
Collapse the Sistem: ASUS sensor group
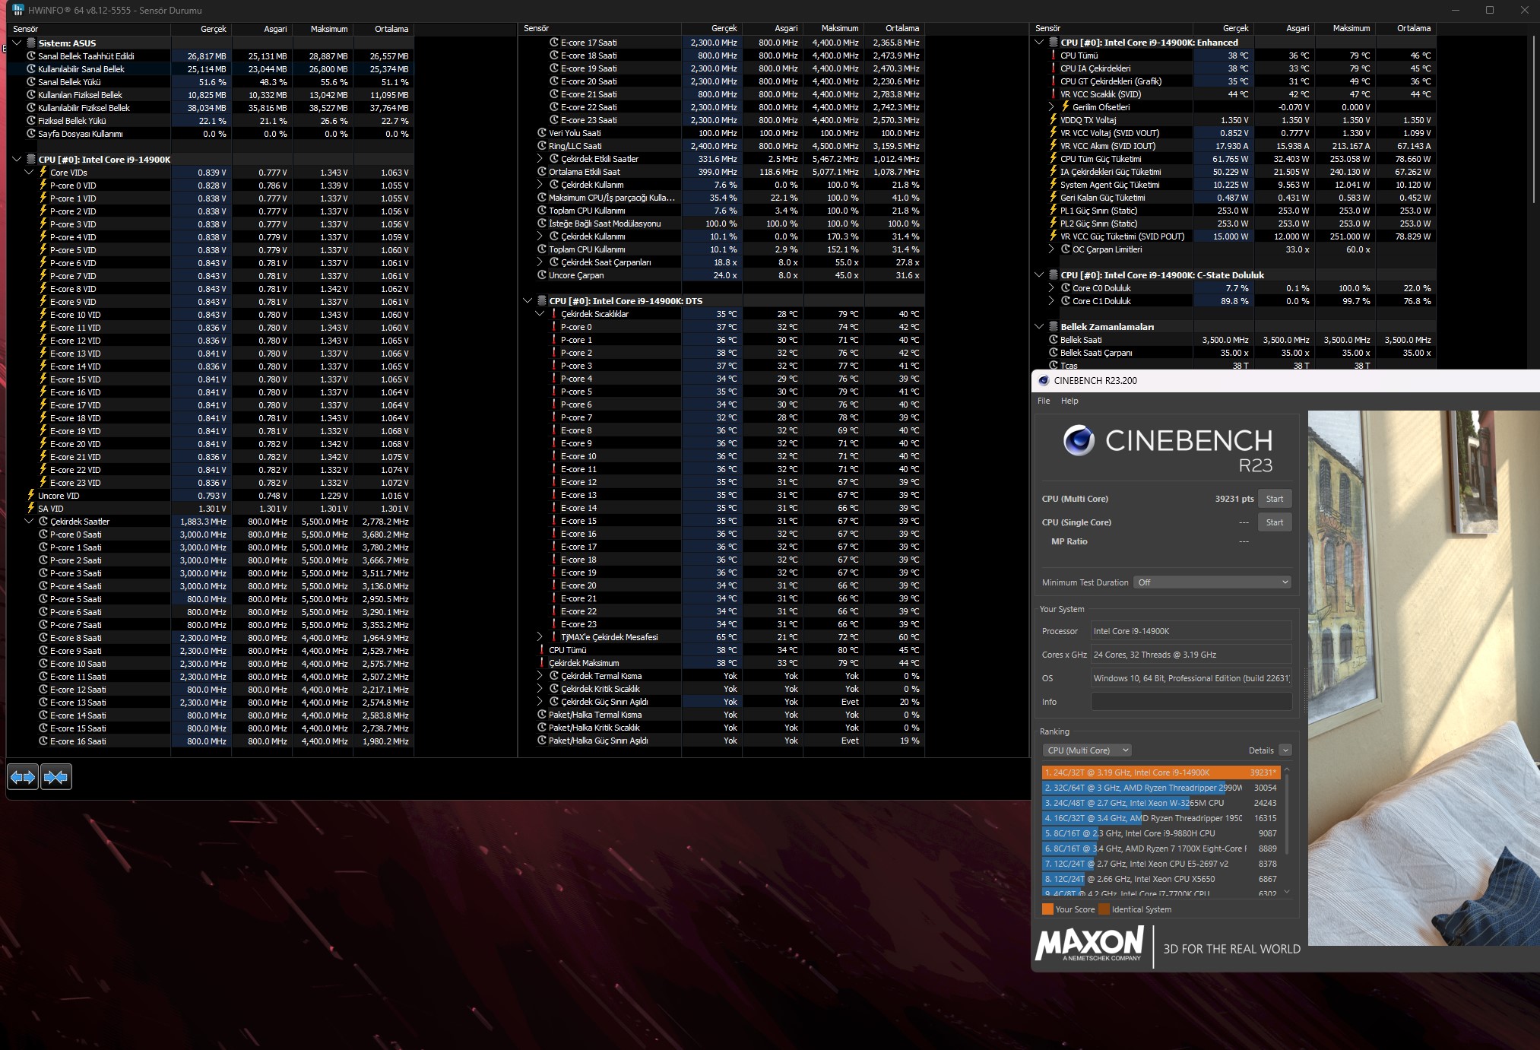[17, 43]
